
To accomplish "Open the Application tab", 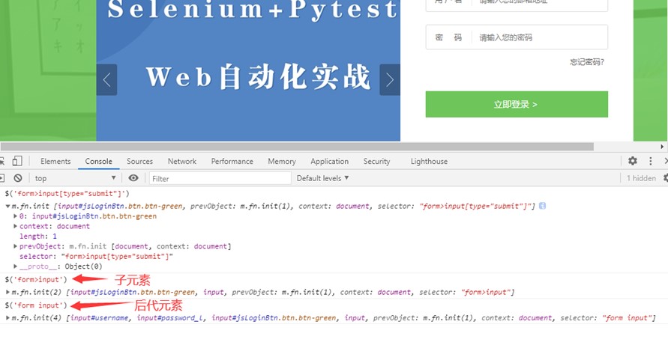I will point(329,161).
